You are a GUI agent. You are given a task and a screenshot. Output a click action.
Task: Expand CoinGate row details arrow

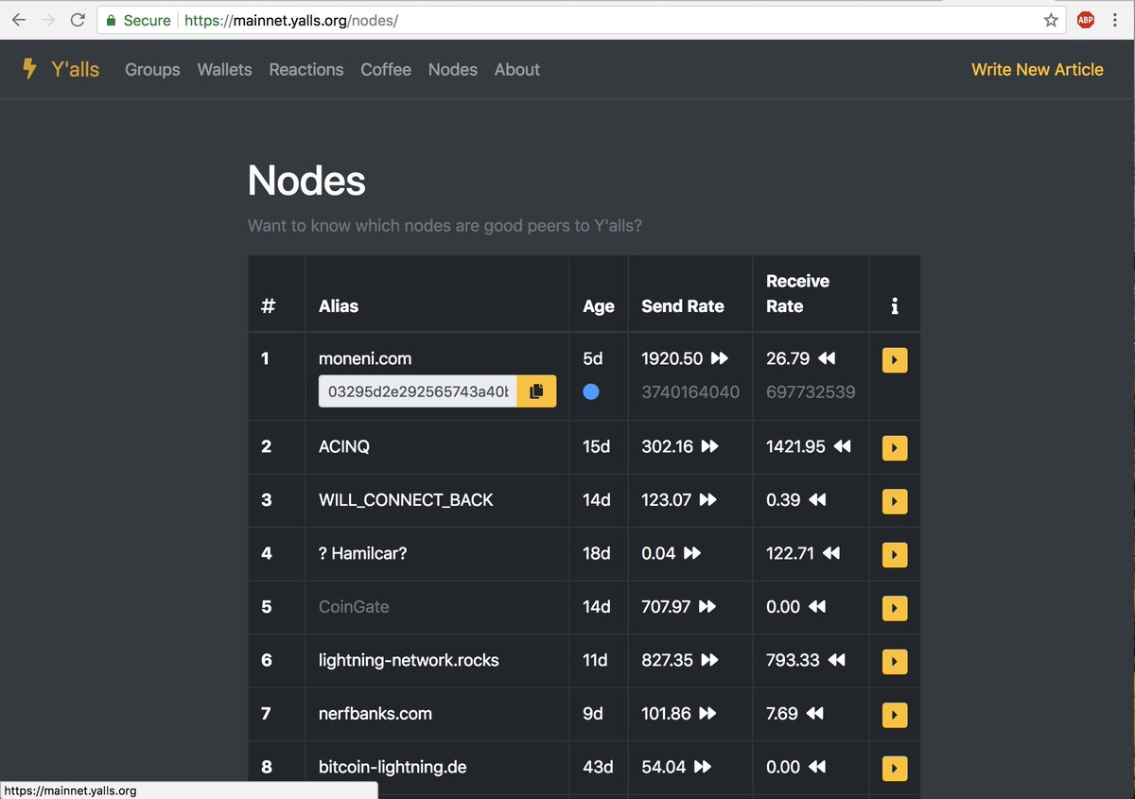pos(895,608)
